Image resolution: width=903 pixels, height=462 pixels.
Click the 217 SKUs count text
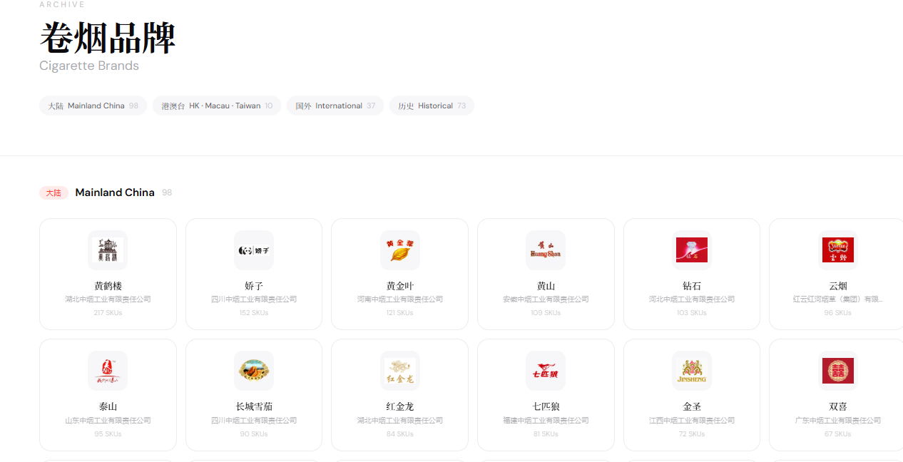[x=108, y=313]
